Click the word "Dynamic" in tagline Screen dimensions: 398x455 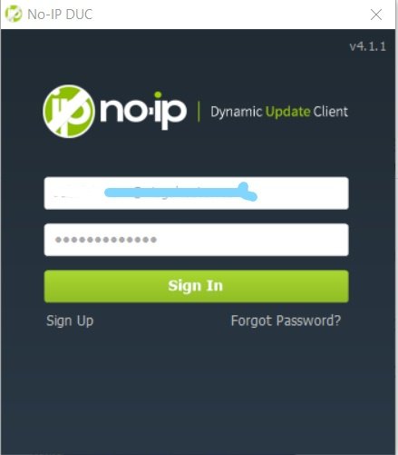click(237, 112)
